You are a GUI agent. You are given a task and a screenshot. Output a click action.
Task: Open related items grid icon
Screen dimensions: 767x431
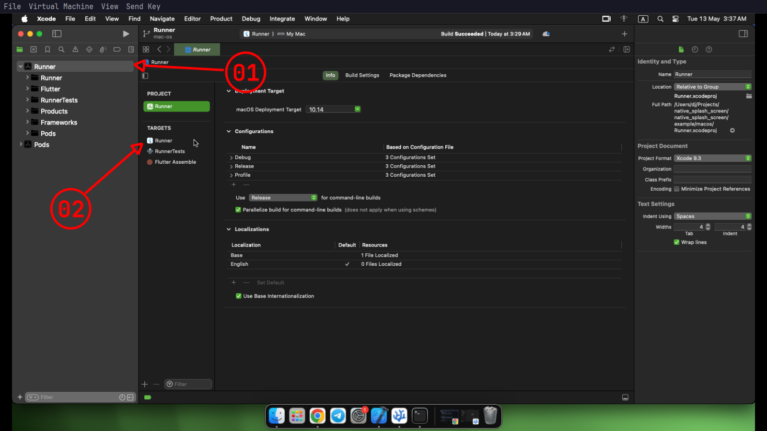pyautogui.click(x=146, y=49)
